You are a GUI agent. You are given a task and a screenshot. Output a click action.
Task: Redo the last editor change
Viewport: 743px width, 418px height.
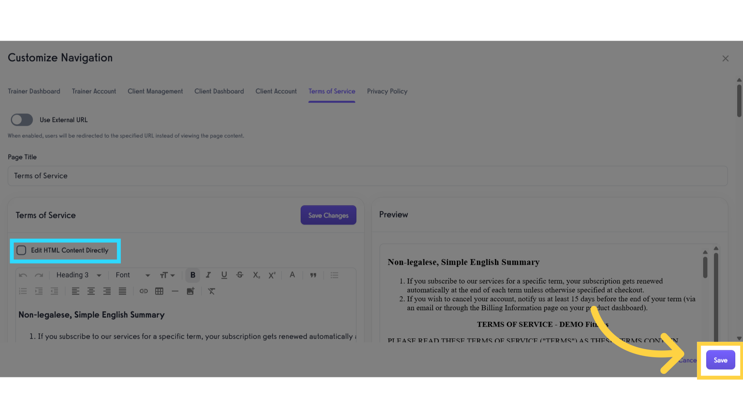click(x=39, y=275)
